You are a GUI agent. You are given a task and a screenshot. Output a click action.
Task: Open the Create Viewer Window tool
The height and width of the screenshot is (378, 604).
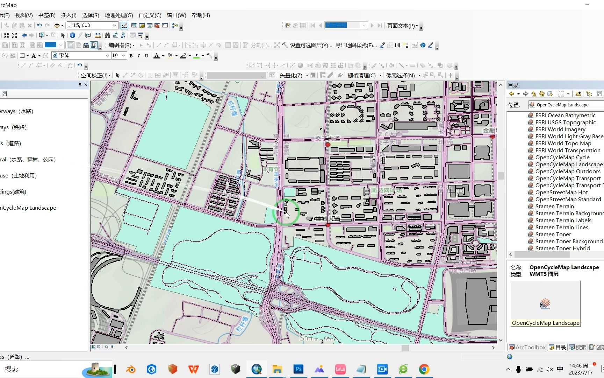pos(141,35)
